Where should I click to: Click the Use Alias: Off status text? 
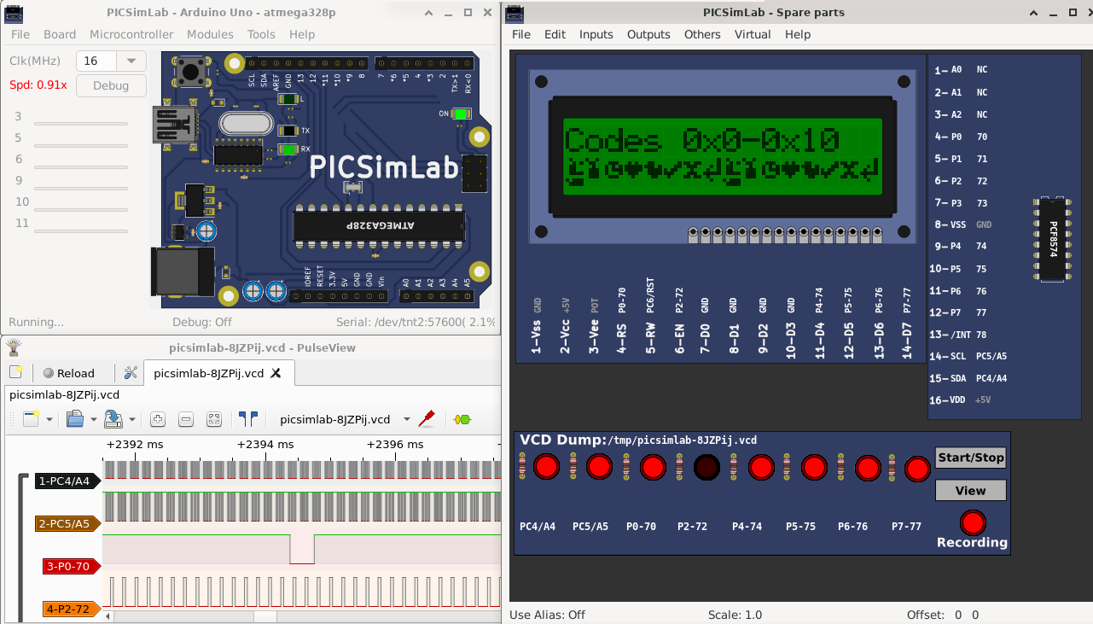[x=547, y=615]
